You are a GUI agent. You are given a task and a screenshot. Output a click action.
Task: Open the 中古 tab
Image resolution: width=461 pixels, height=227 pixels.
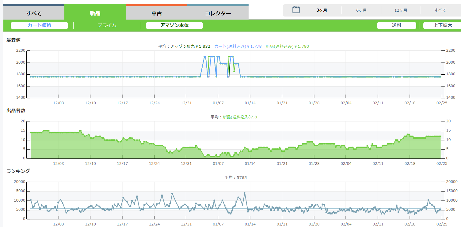[x=157, y=13]
